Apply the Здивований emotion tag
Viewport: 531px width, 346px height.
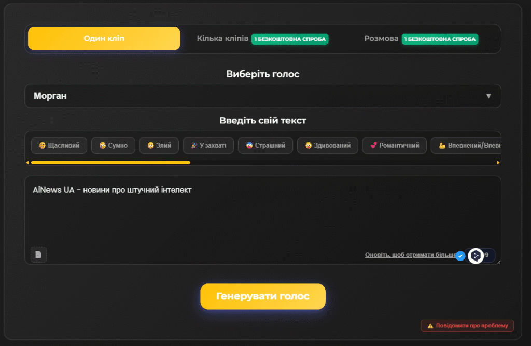coord(327,146)
